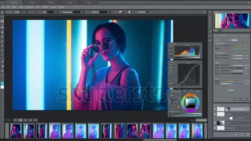Click the Reset button in adjustments panel
Viewport: 251px width, 141px height.
pos(231,90)
